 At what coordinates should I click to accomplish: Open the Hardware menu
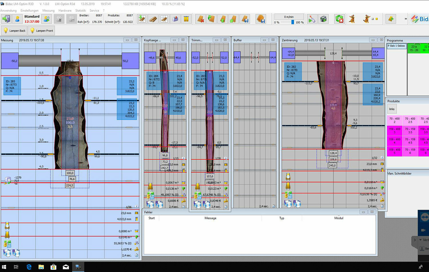(x=65, y=11)
